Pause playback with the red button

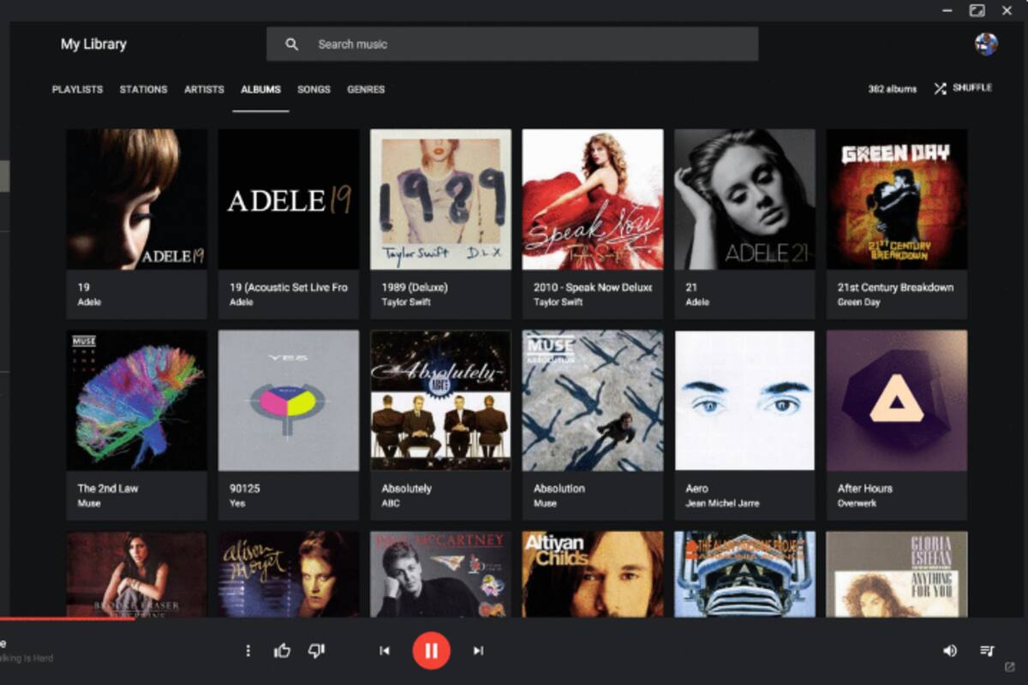(x=431, y=651)
